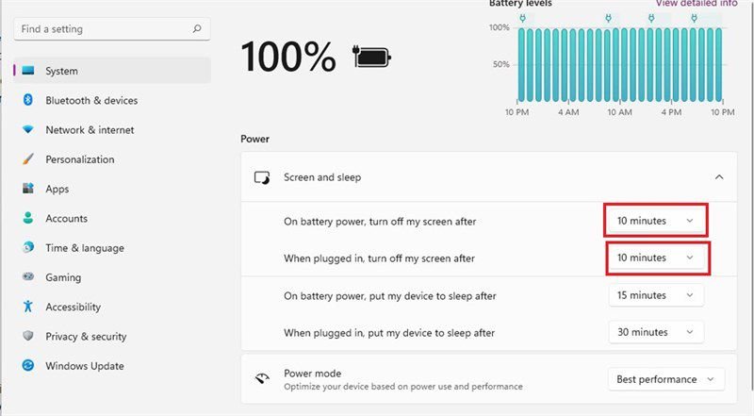
Task: Click the Gaming controller icon
Action: (28, 277)
